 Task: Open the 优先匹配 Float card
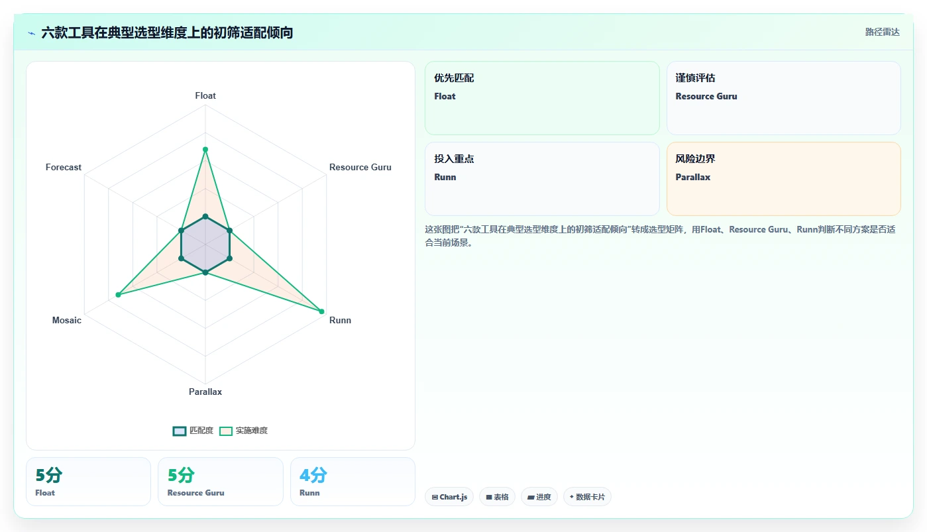tap(542, 98)
